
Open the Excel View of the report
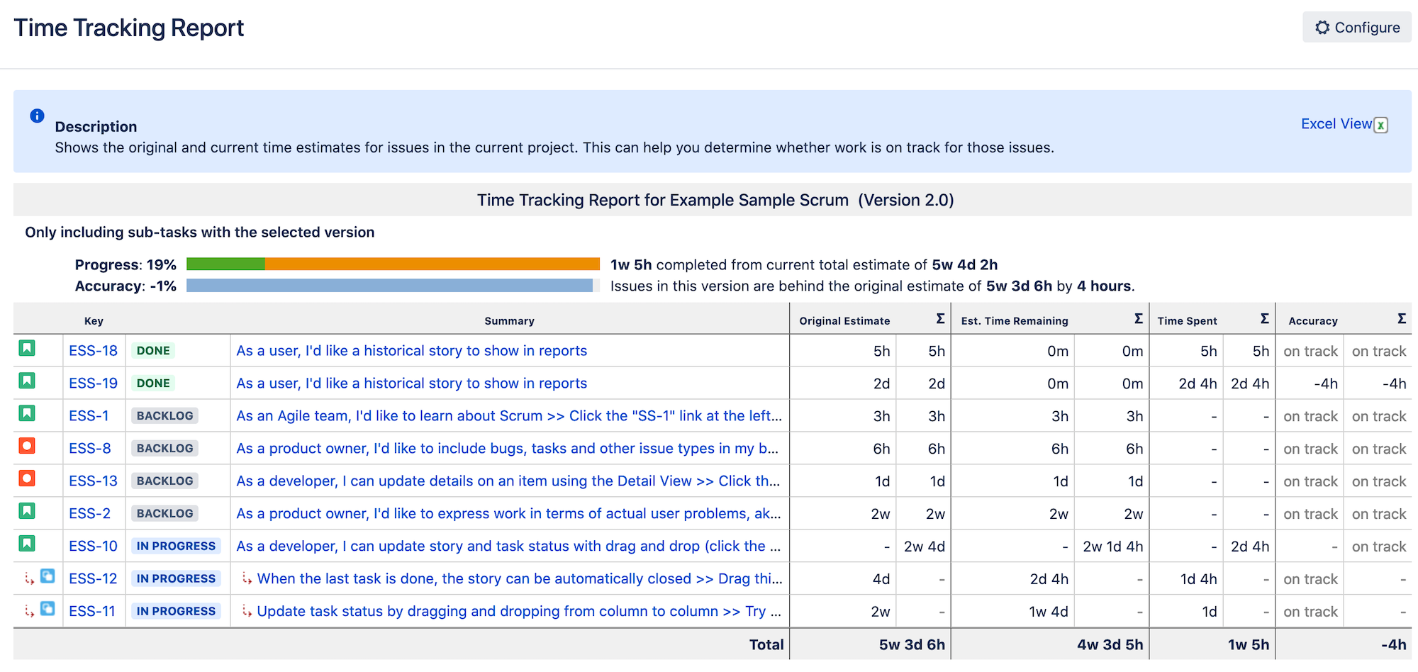(1336, 123)
